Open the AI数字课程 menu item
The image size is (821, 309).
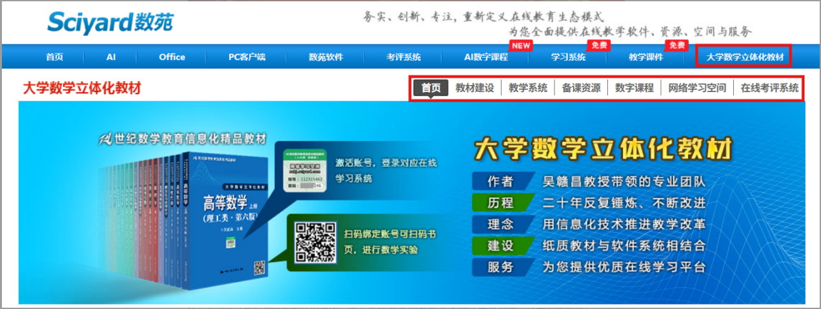click(x=486, y=57)
